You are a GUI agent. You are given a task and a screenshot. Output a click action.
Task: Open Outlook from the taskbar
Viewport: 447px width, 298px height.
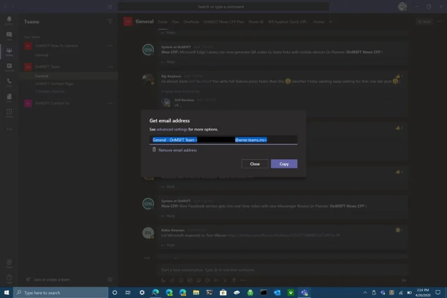(277, 292)
